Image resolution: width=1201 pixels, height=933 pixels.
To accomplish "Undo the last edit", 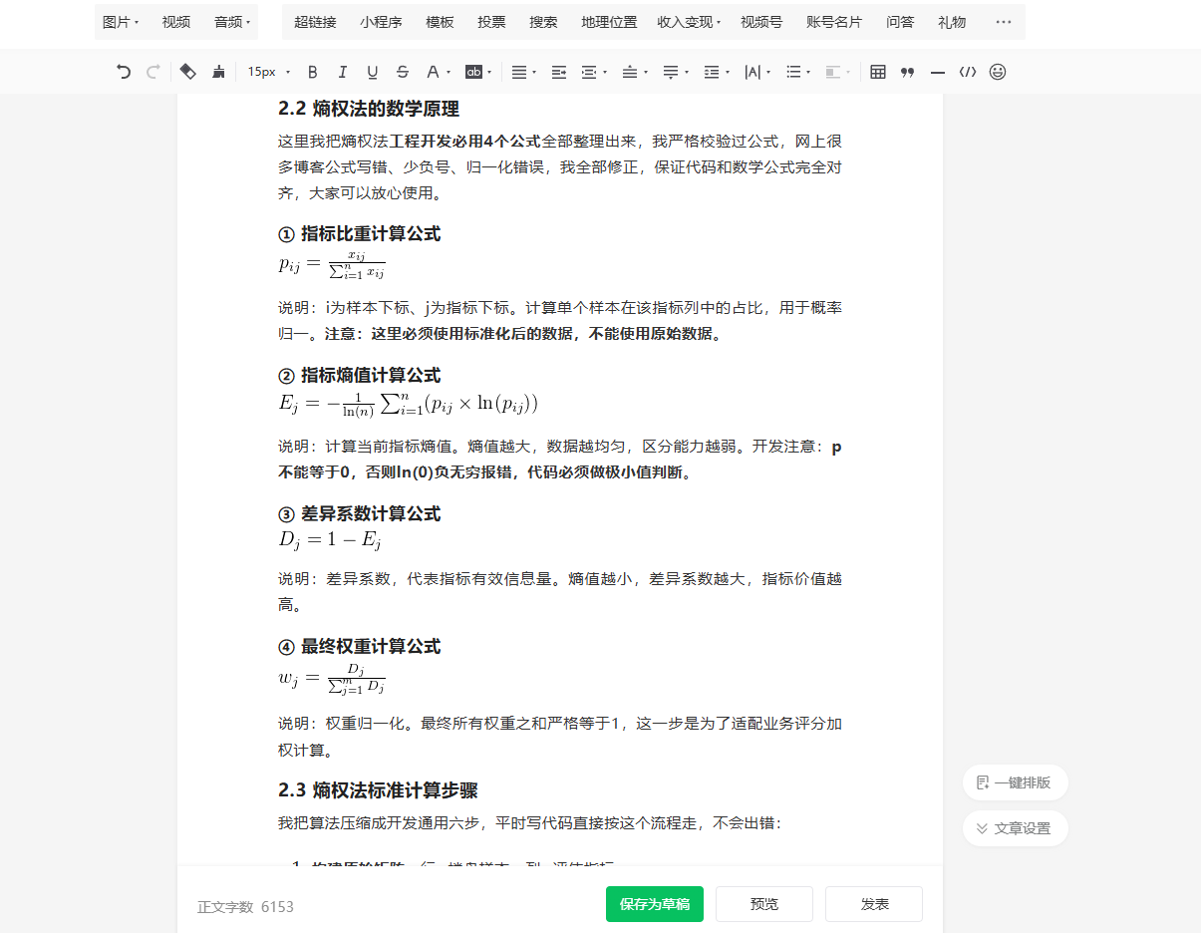I will [124, 72].
